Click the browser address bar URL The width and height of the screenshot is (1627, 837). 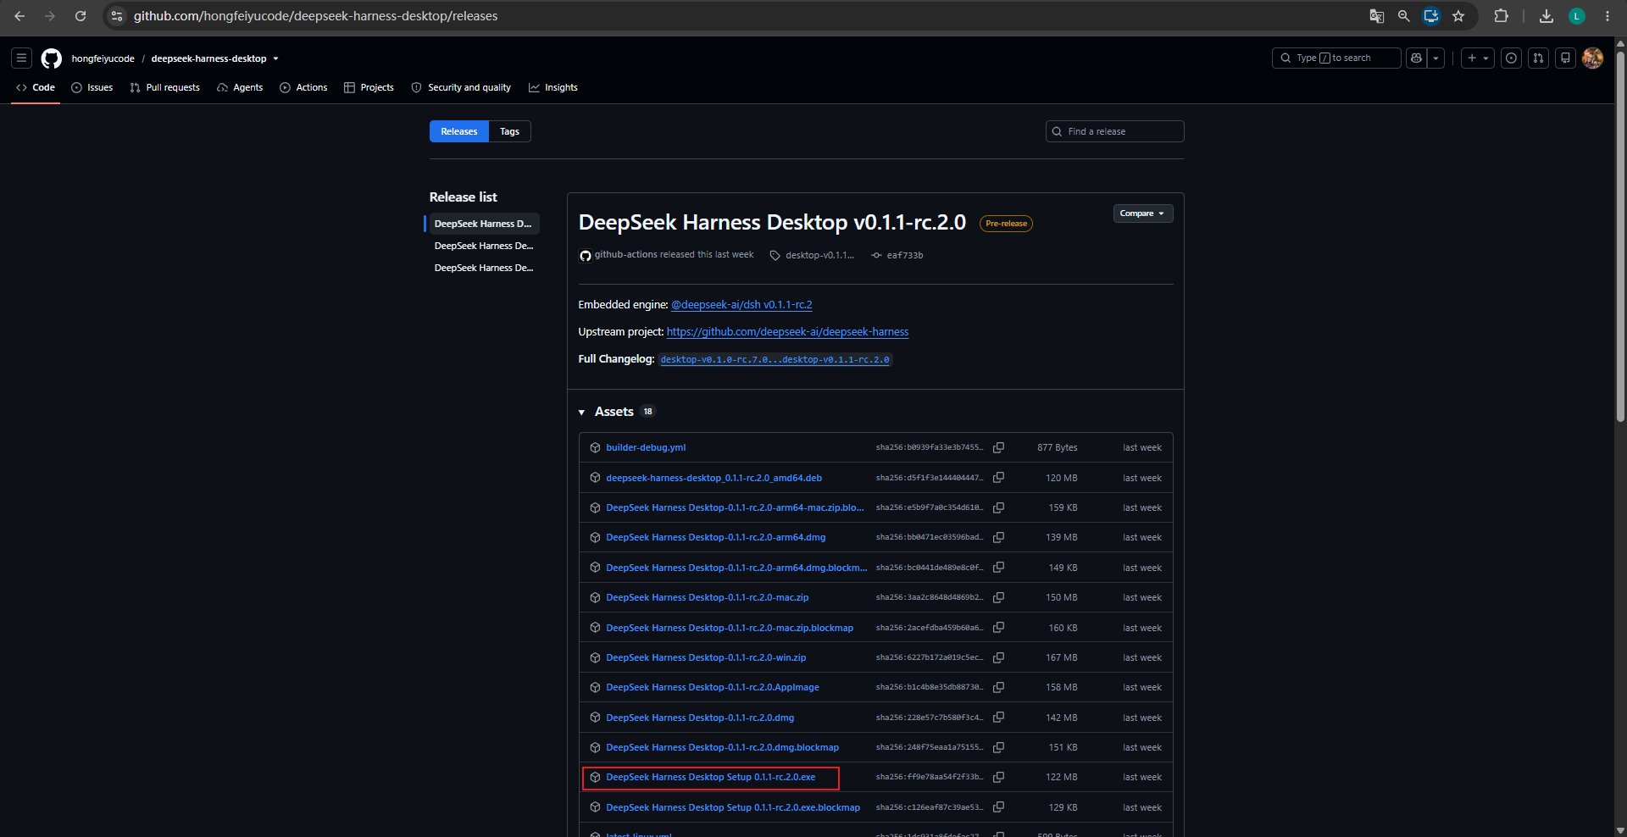pyautogui.click(x=315, y=16)
